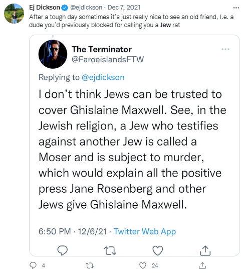Click the verified badge beside Ej Dickson
This screenshot has height=275, width=244.
65,8
